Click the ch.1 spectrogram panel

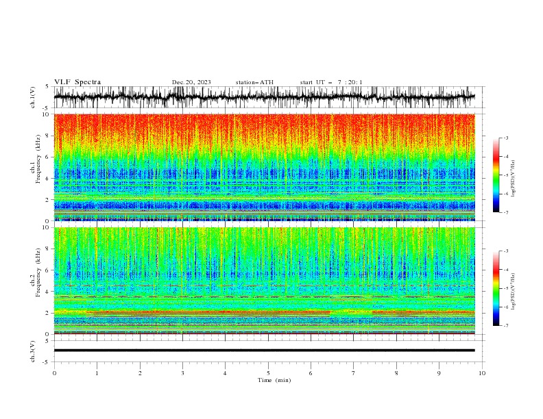[x=264, y=167]
